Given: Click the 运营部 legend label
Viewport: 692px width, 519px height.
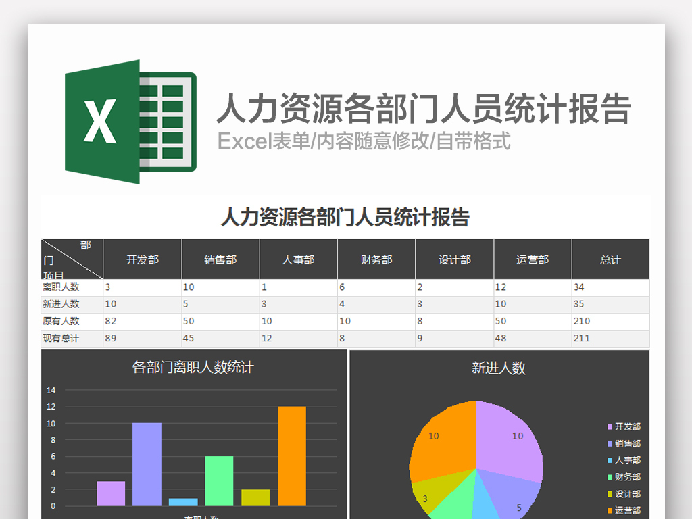Looking at the screenshot, I should tap(628, 511).
